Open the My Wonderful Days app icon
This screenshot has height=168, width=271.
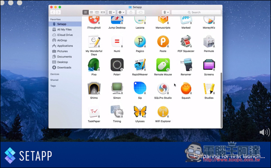point(94,42)
